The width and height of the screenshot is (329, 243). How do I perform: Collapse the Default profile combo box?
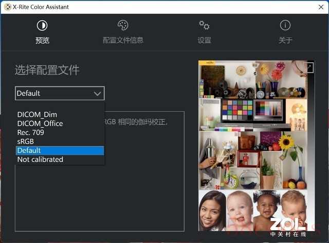(x=60, y=93)
